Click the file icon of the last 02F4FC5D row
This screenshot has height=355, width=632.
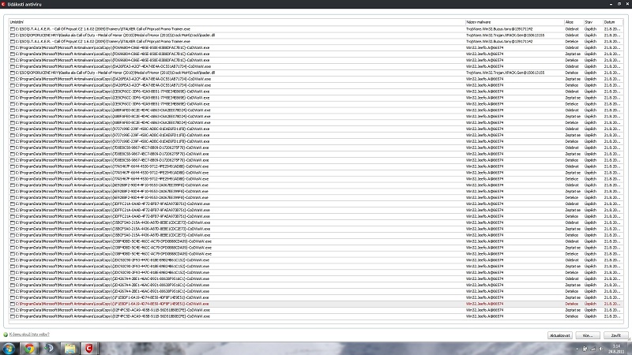click(13, 316)
